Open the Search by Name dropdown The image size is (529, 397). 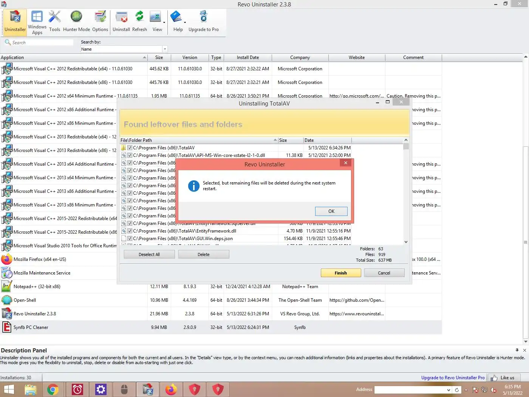tap(164, 49)
